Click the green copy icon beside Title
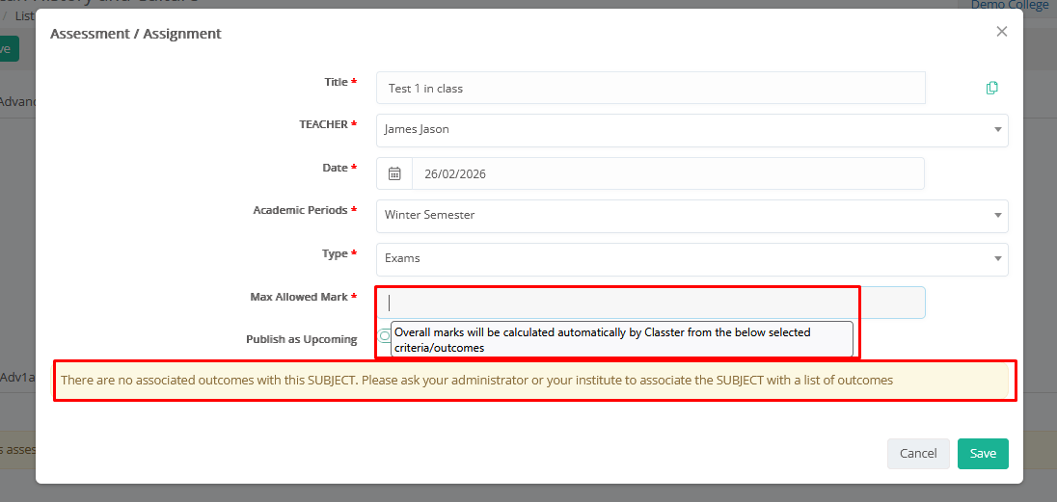Screen dimensions: 1057x502 point(991,88)
